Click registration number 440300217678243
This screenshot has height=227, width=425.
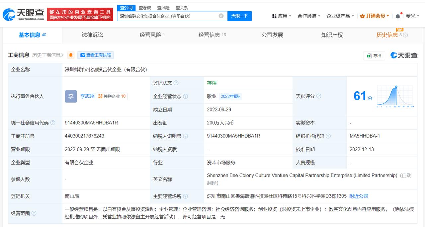coord(84,136)
